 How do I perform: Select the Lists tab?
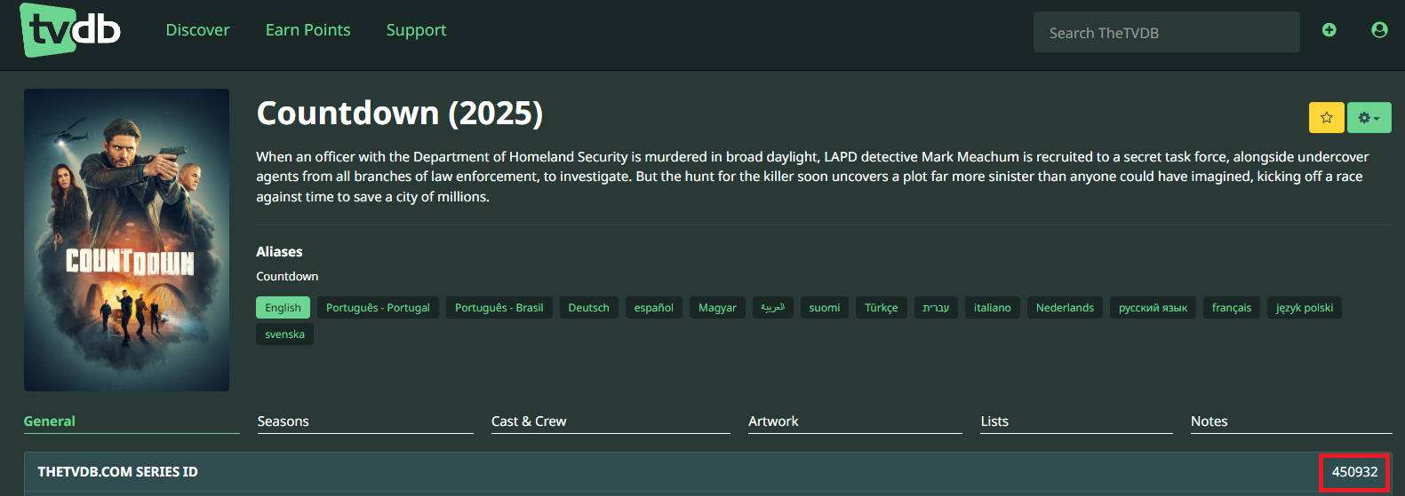click(994, 421)
